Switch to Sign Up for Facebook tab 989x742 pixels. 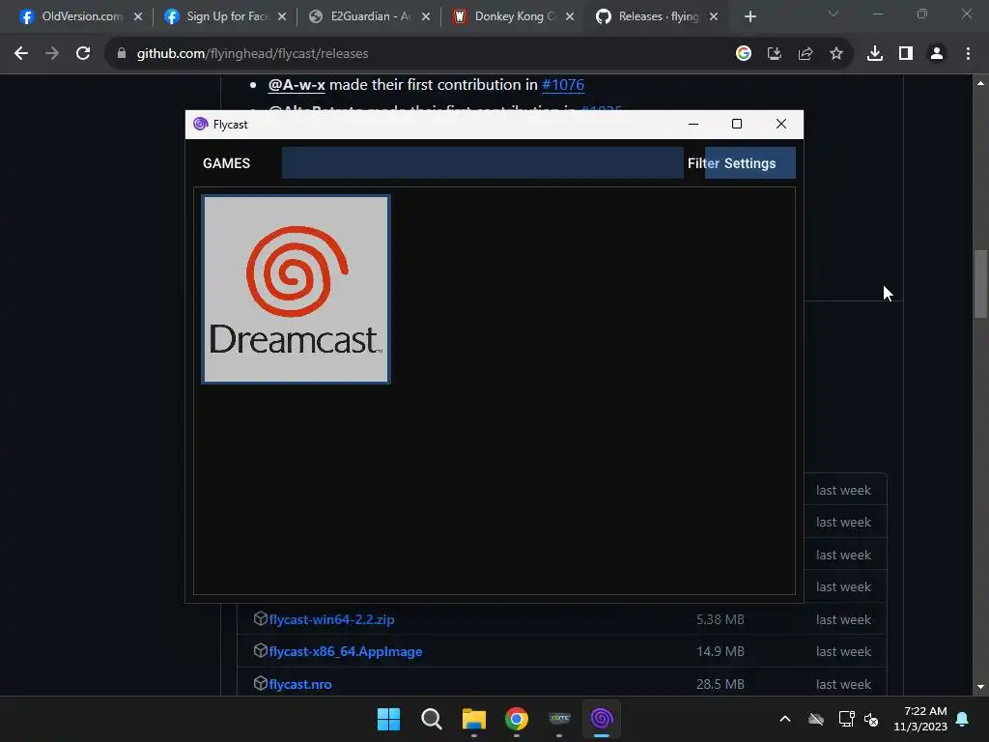click(217, 16)
